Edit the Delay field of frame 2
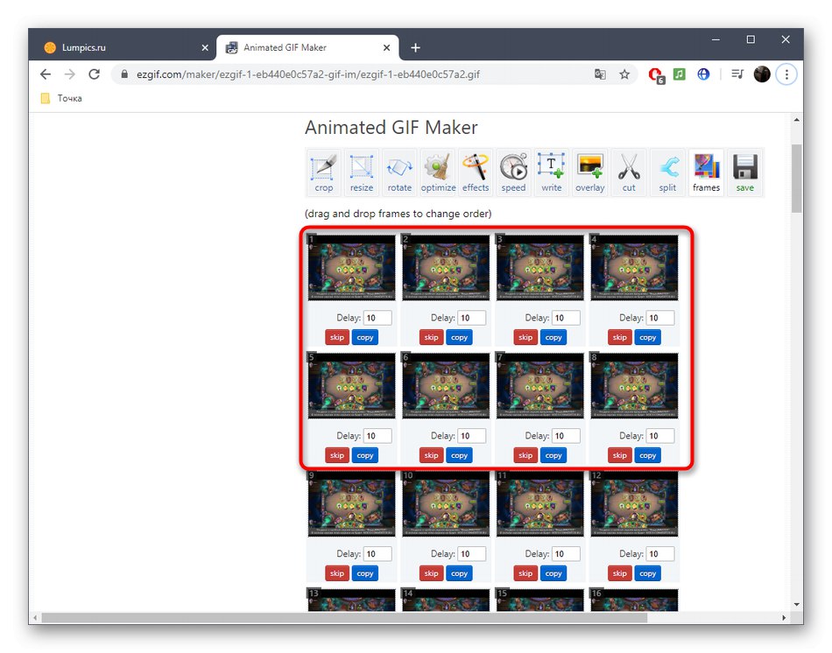The height and width of the screenshot is (653, 832). pyautogui.click(x=472, y=318)
